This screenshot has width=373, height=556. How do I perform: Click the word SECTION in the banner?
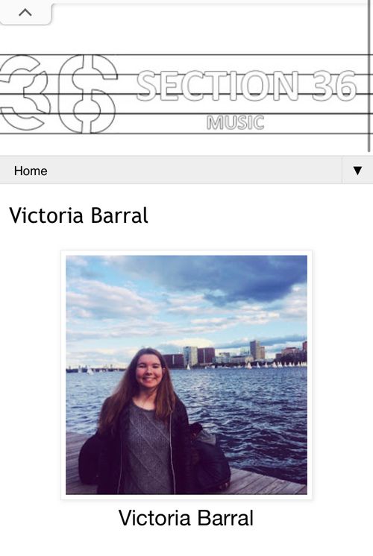click(218, 86)
